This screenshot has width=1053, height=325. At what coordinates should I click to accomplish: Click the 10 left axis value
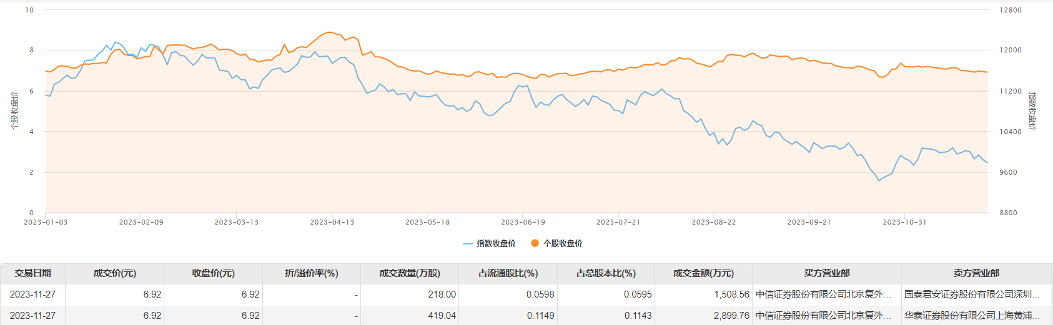[29, 10]
